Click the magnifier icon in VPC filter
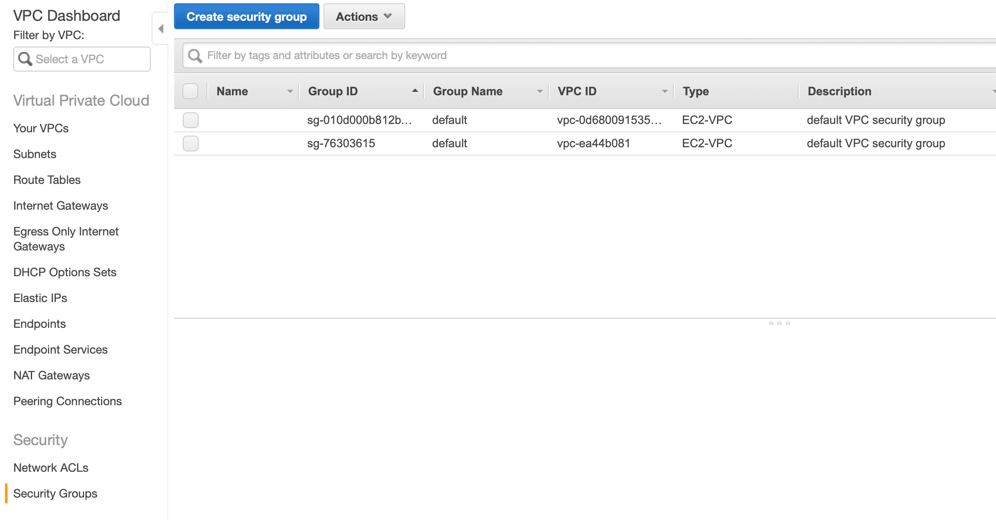The image size is (996, 520). (x=25, y=59)
